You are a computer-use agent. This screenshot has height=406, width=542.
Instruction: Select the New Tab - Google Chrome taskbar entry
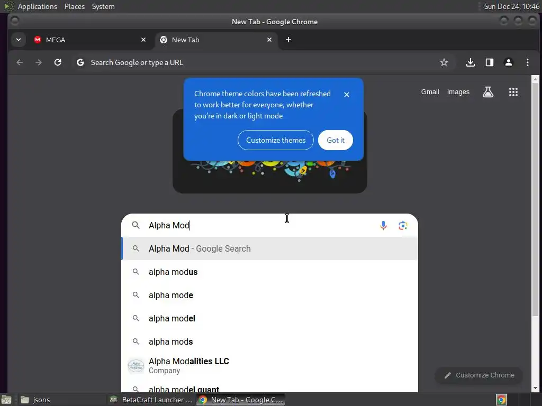coord(241,400)
